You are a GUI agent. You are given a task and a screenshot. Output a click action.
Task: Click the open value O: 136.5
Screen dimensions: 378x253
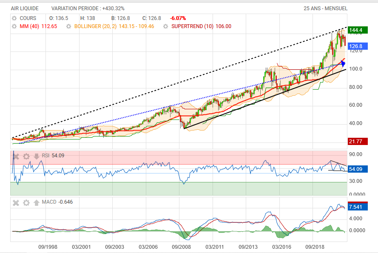click(x=59, y=18)
